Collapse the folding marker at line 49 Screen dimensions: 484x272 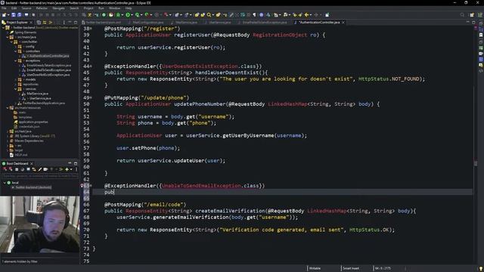[91, 97]
